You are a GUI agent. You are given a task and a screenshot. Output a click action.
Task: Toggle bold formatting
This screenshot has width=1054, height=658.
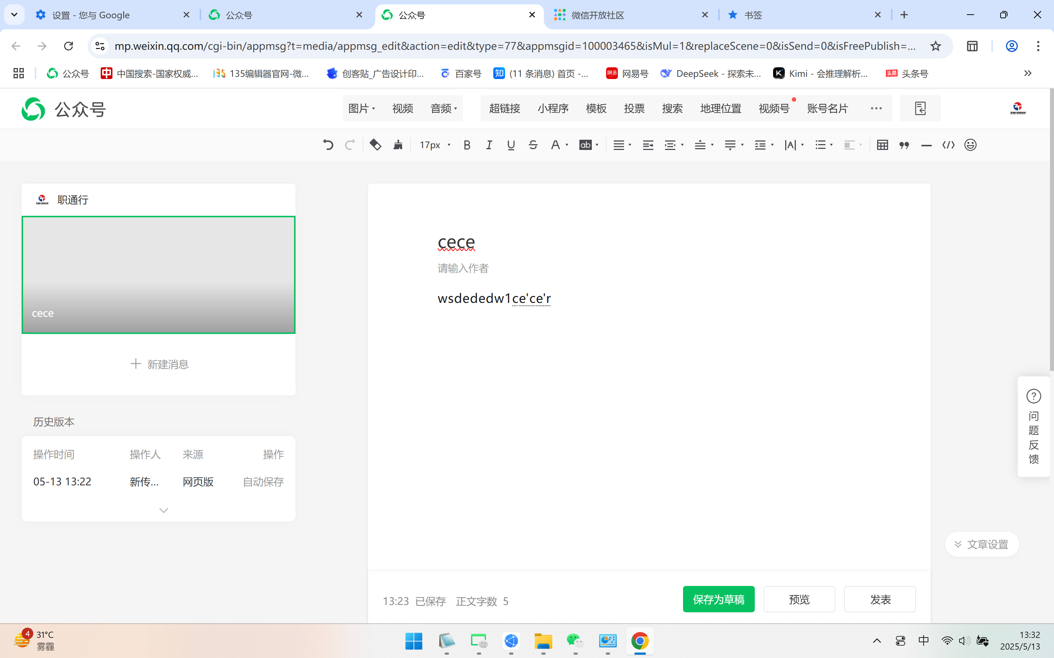pyautogui.click(x=467, y=145)
